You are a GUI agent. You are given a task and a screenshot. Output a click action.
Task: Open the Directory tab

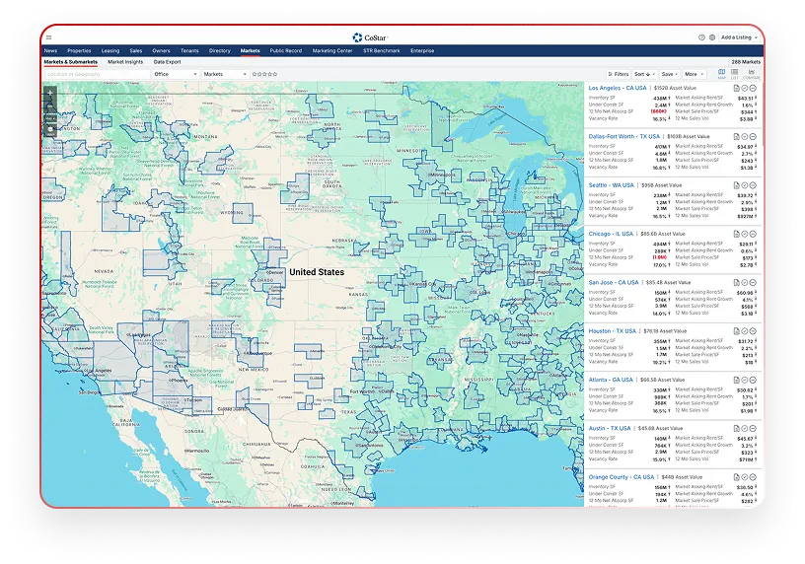click(220, 51)
